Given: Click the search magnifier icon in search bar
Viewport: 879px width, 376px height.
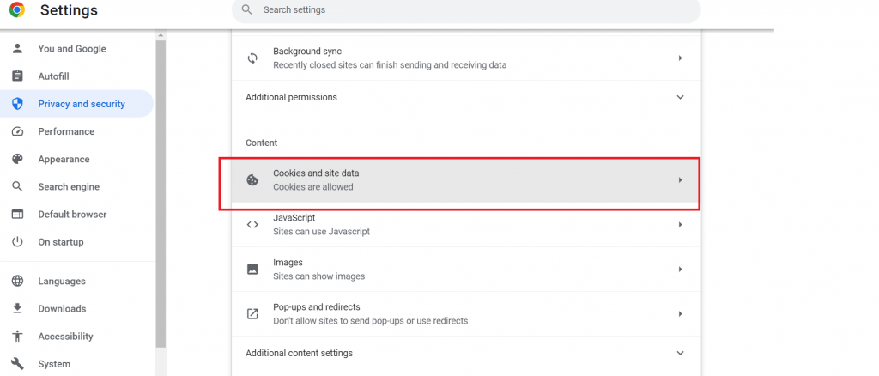Looking at the screenshot, I should 247,10.
